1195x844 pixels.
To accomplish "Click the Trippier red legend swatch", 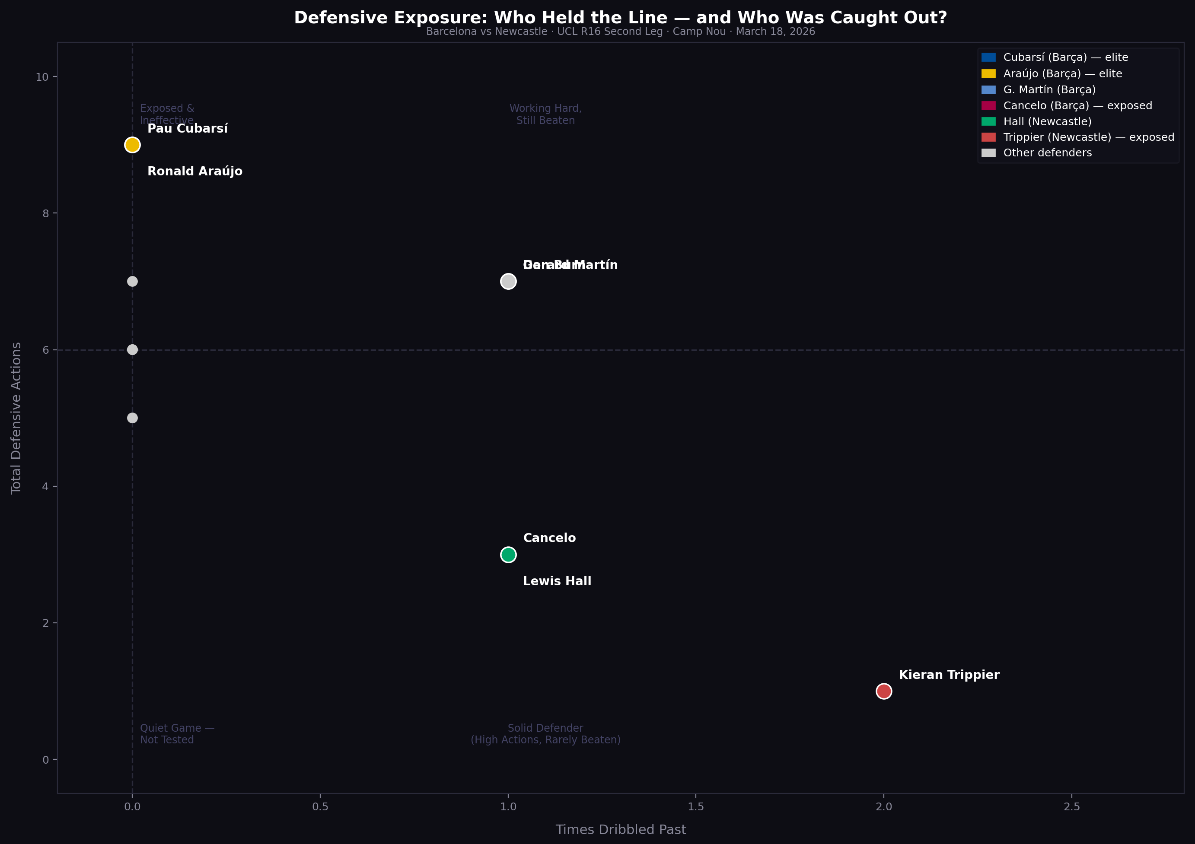I will pos(988,137).
